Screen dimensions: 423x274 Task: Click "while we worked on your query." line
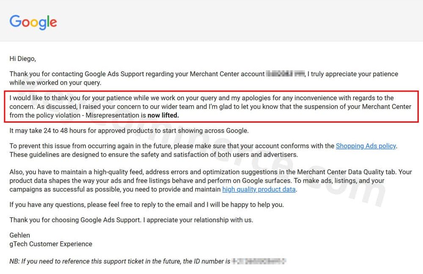click(55, 83)
